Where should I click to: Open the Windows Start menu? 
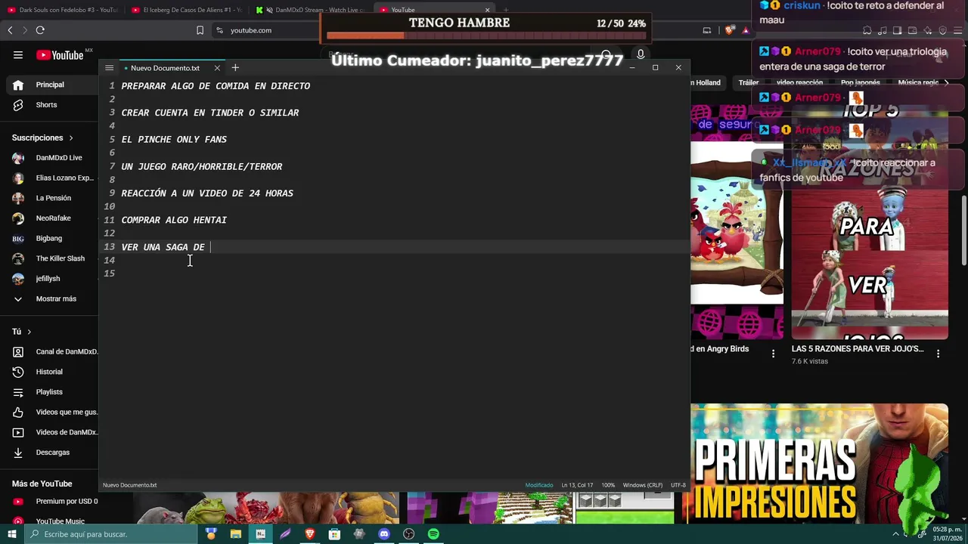12,534
